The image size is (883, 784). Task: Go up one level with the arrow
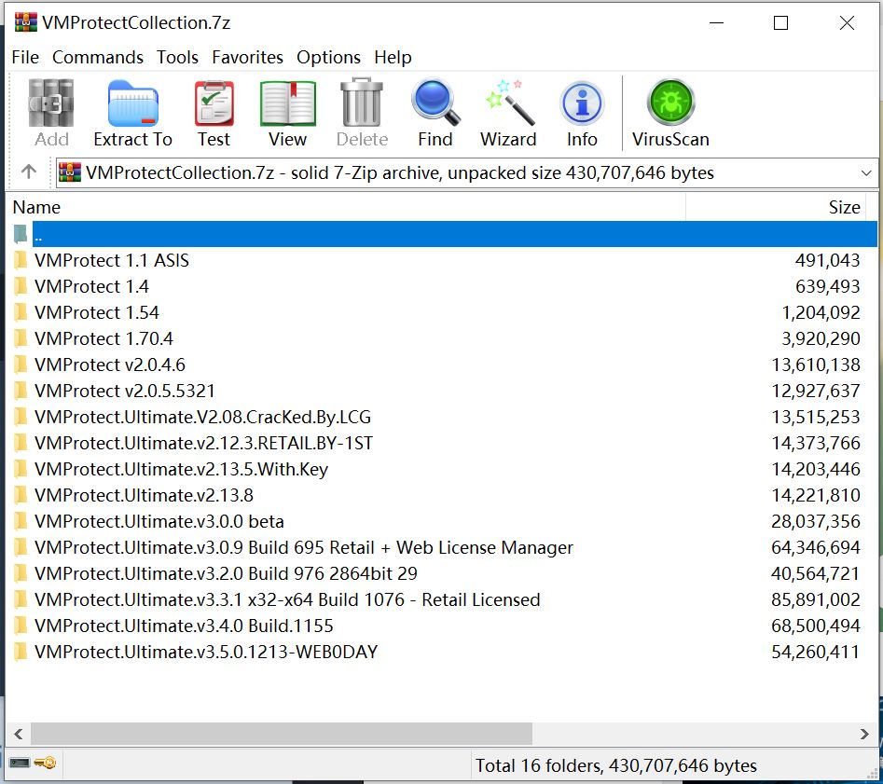[29, 172]
